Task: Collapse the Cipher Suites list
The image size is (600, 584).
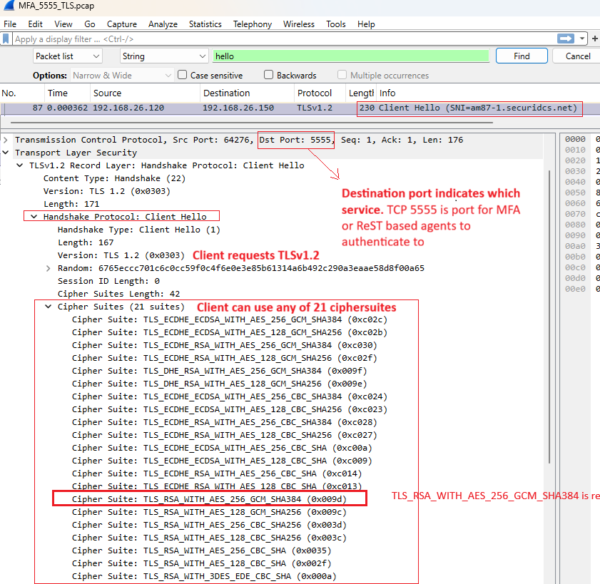Action: coord(47,305)
